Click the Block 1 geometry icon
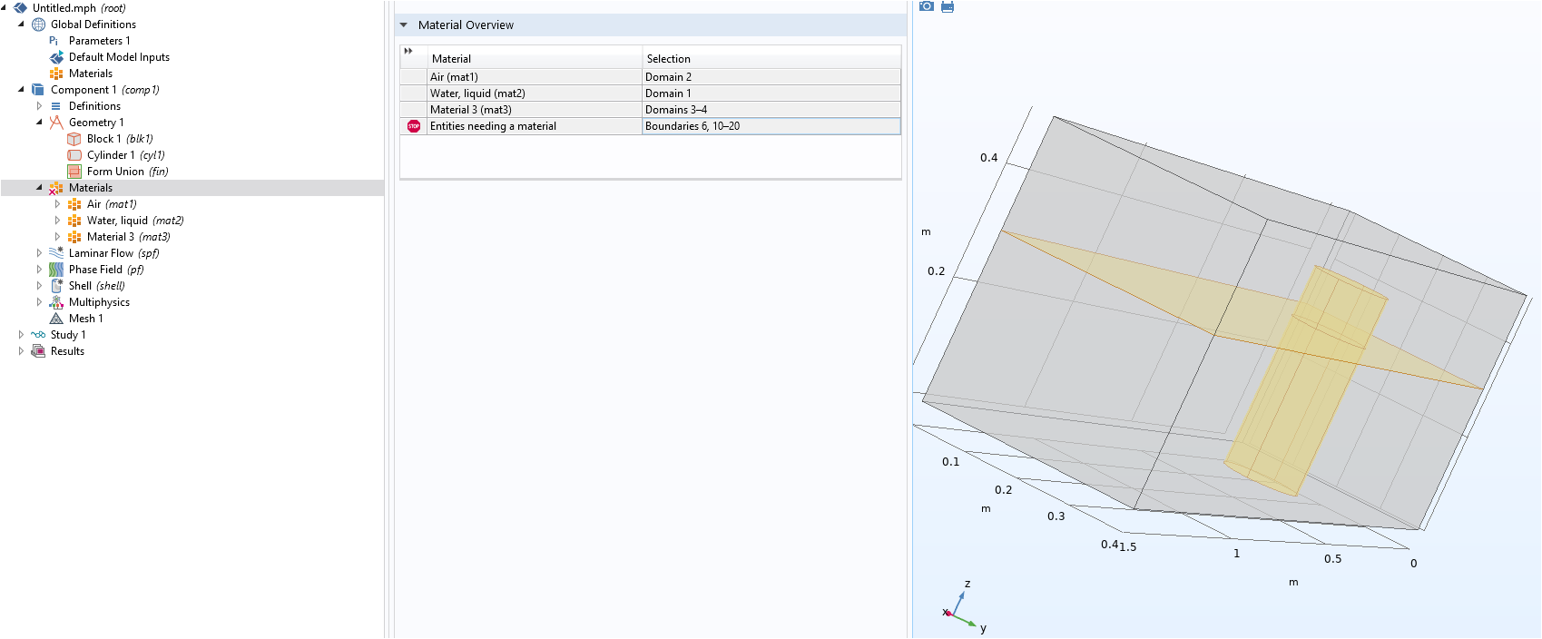Screen dimensions: 1542x639 point(74,139)
